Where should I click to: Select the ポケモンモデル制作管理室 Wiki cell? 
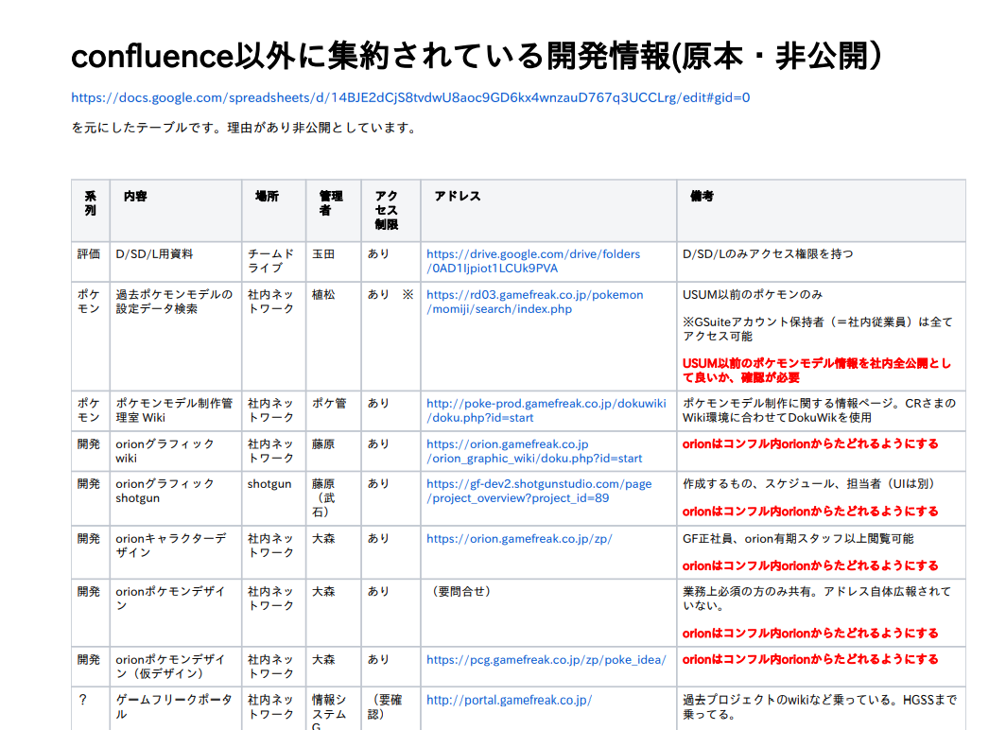pos(174,410)
